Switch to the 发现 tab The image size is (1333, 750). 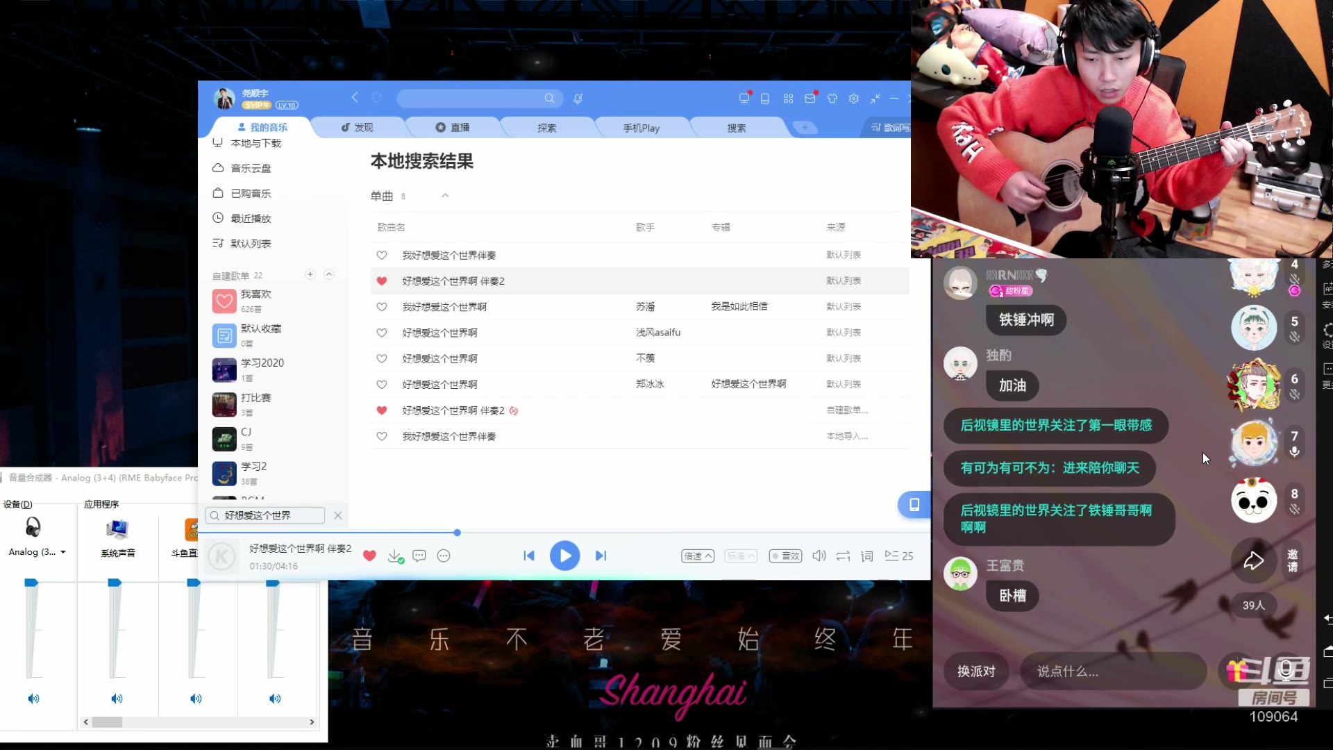[x=357, y=127]
